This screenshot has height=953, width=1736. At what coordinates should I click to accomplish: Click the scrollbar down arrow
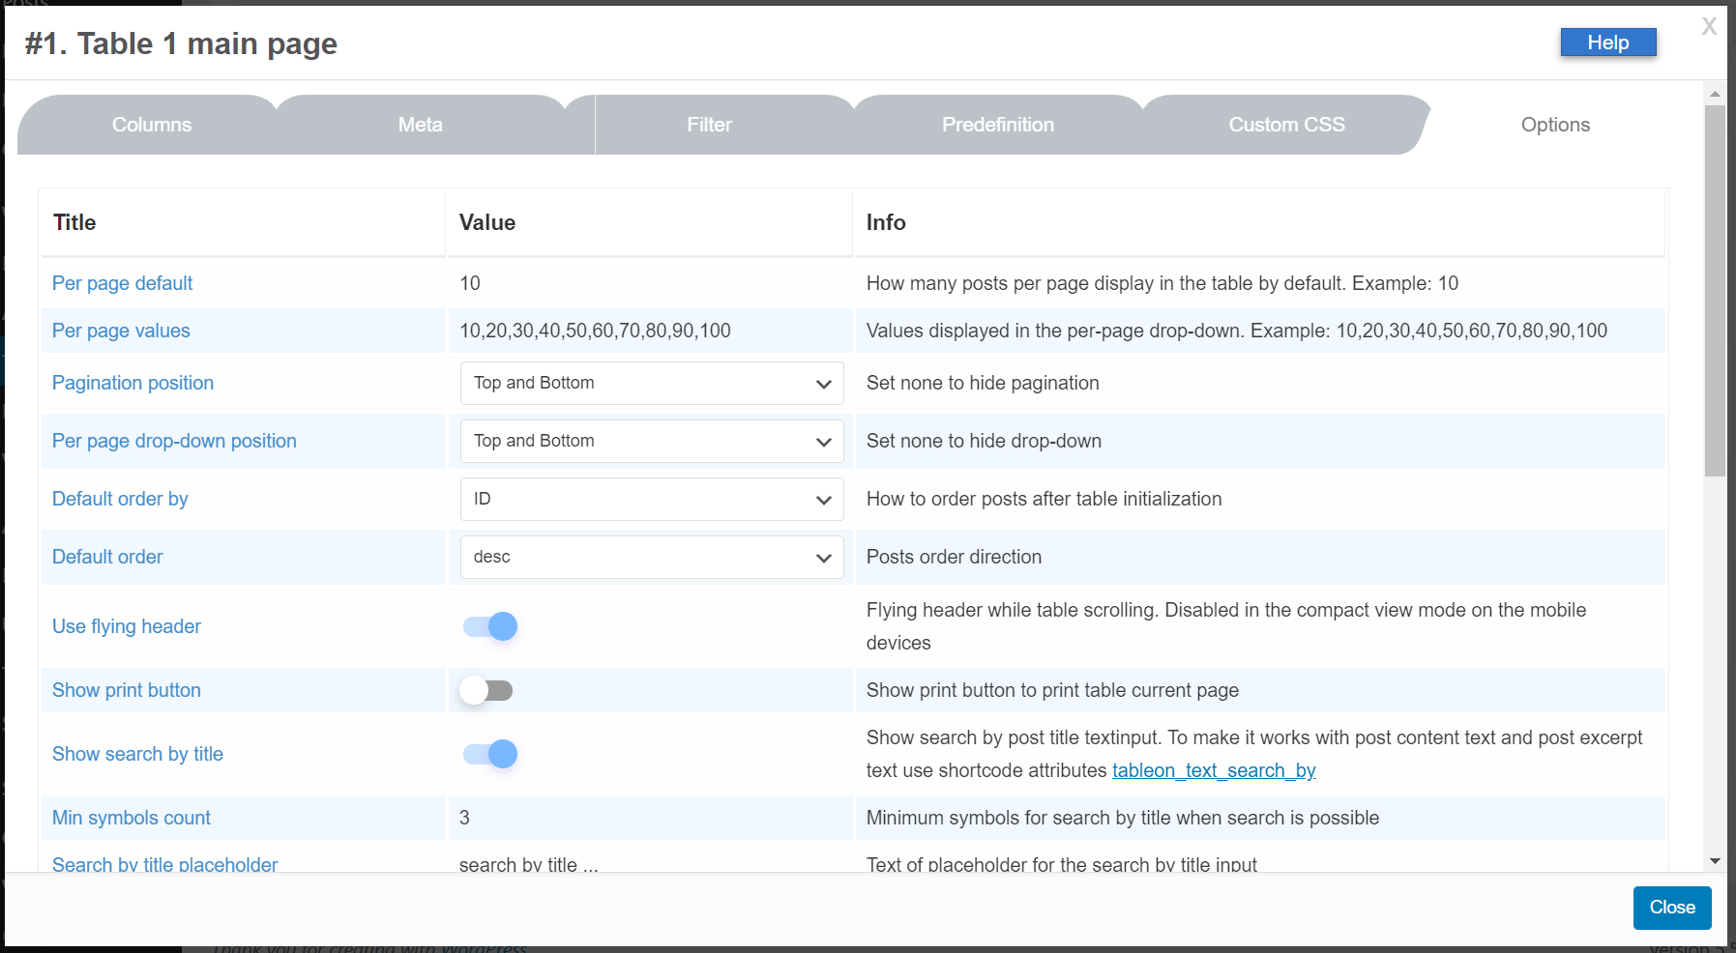tap(1715, 860)
